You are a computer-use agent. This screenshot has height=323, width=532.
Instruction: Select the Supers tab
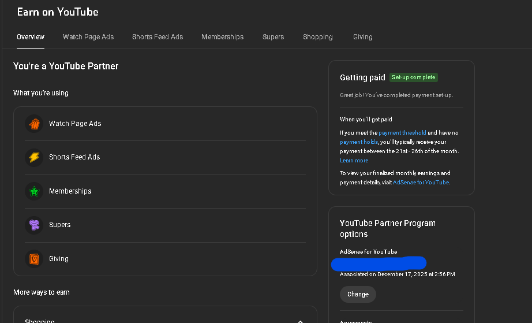coord(273,36)
